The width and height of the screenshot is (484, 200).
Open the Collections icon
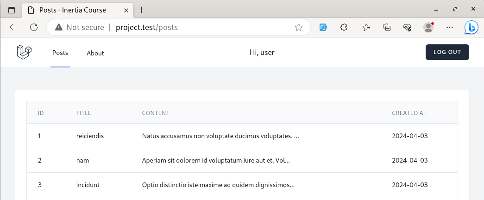click(x=387, y=27)
